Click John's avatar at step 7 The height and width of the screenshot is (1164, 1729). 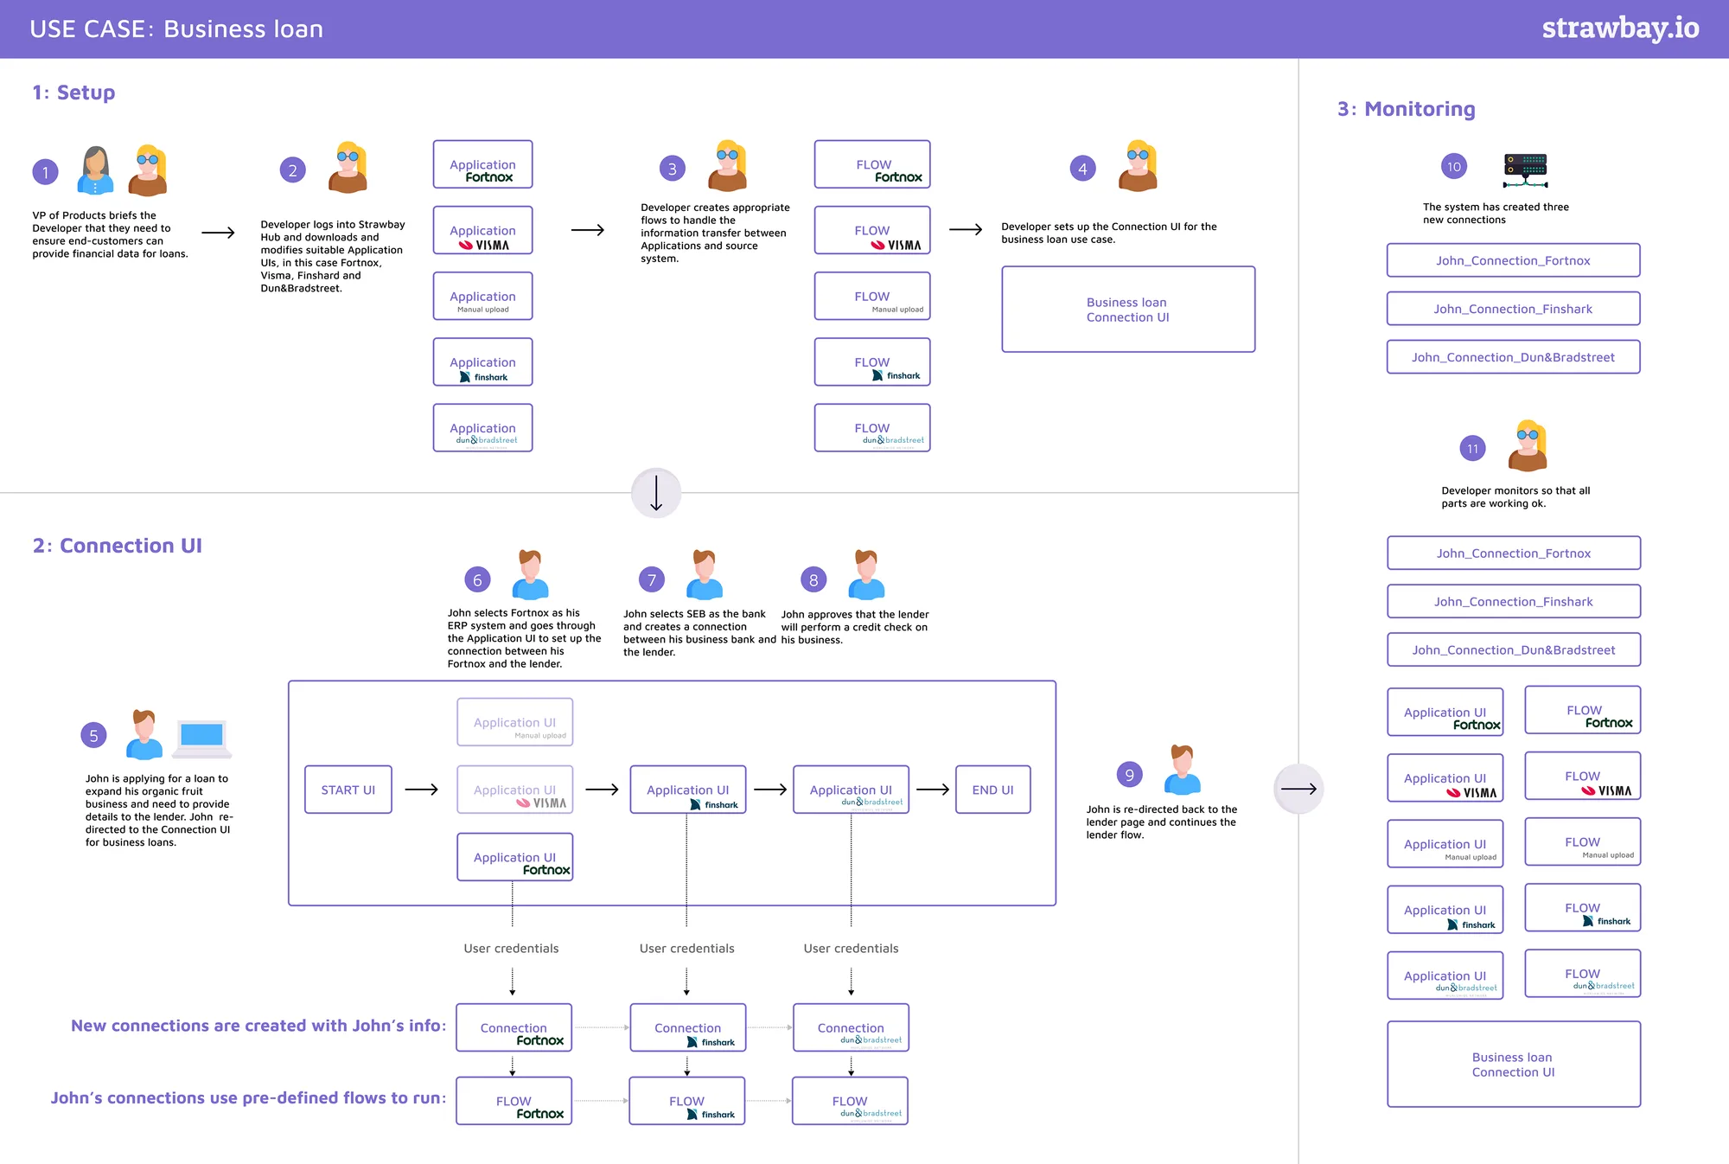[705, 575]
